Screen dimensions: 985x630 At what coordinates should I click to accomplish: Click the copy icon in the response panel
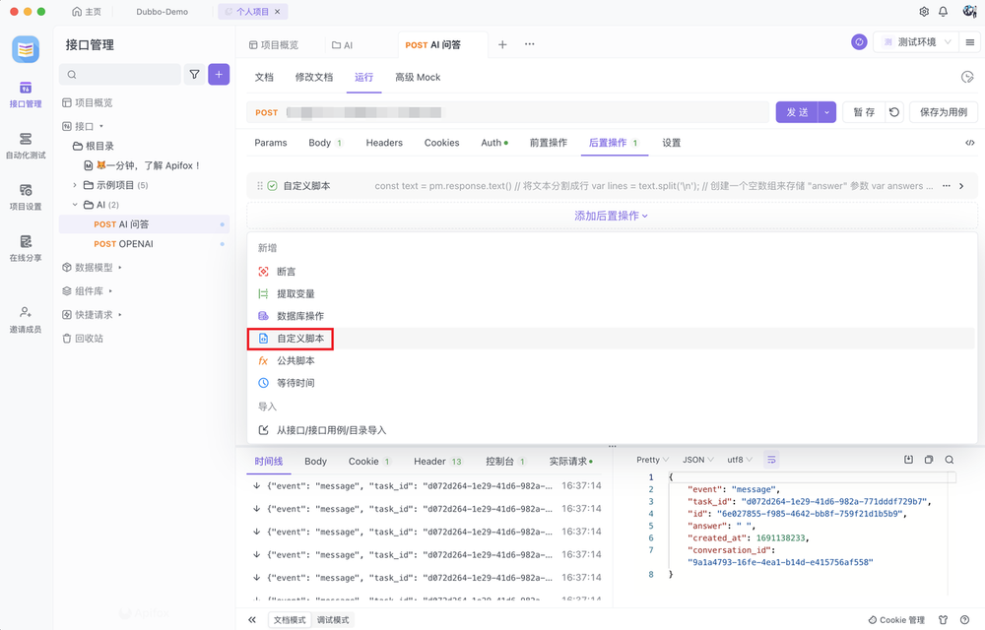point(927,459)
